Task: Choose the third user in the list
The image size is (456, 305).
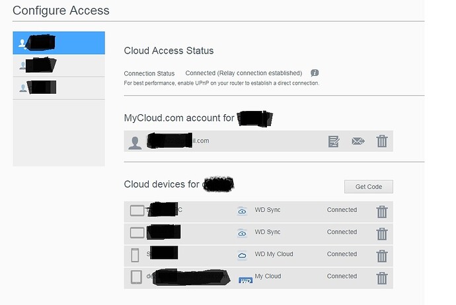Action: click(x=58, y=87)
